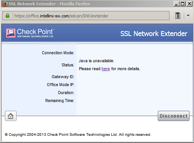Click the "Duration:" label
This screenshot has width=194, height=143.
point(66,93)
